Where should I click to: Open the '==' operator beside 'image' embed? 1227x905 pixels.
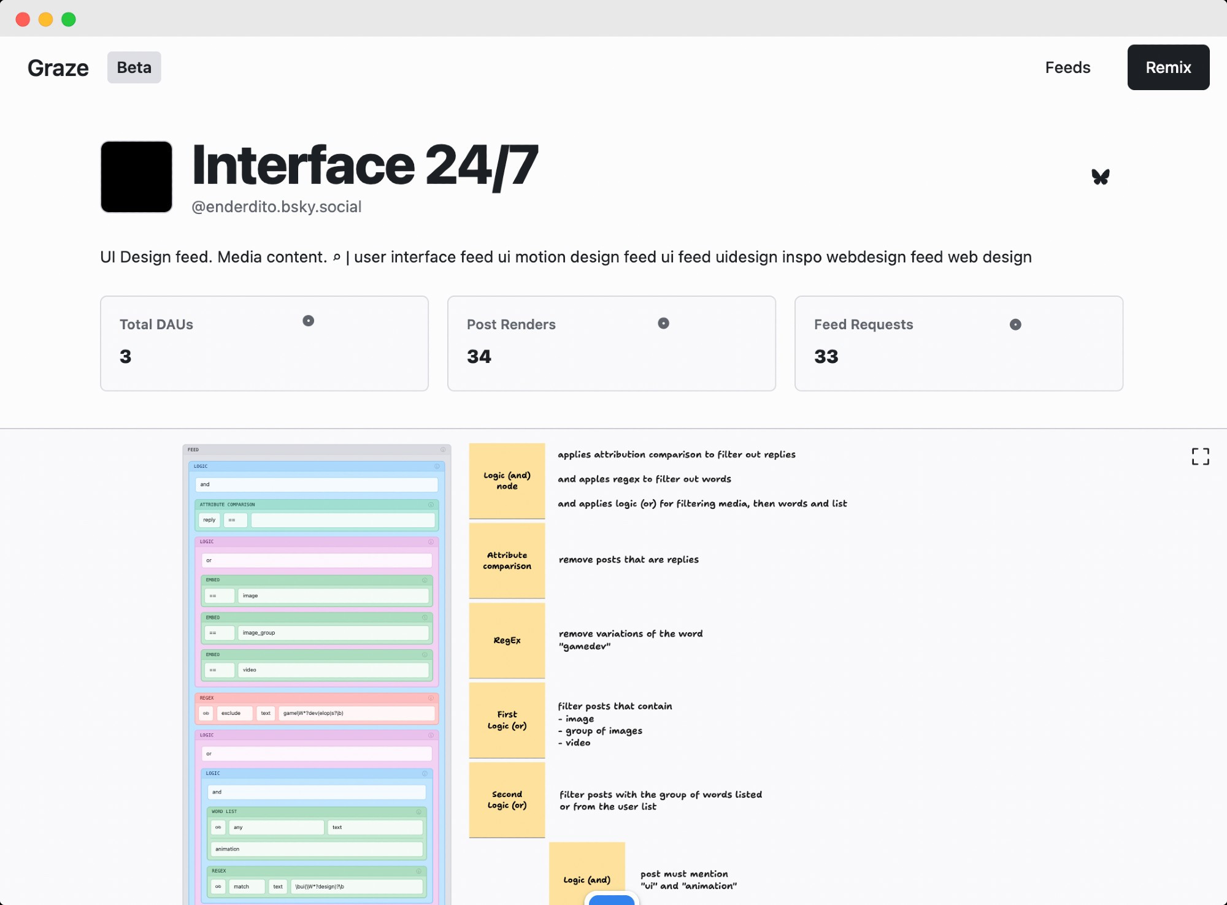tap(219, 596)
